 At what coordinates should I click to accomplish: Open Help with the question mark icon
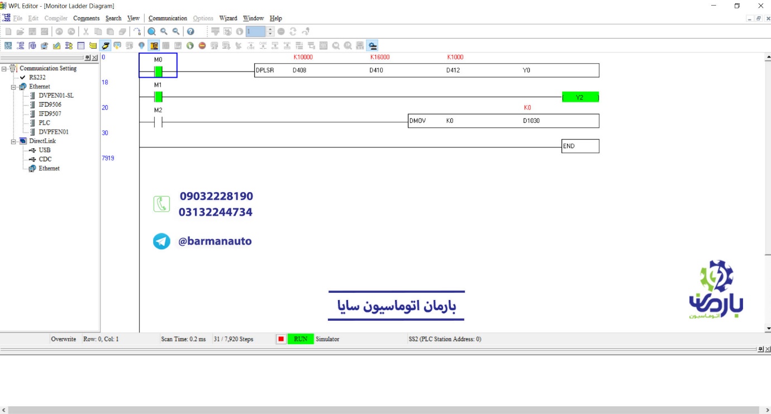pyautogui.click(x=191, y=31)
